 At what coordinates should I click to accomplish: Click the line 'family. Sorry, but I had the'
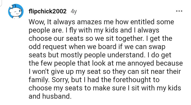point(94,80)
